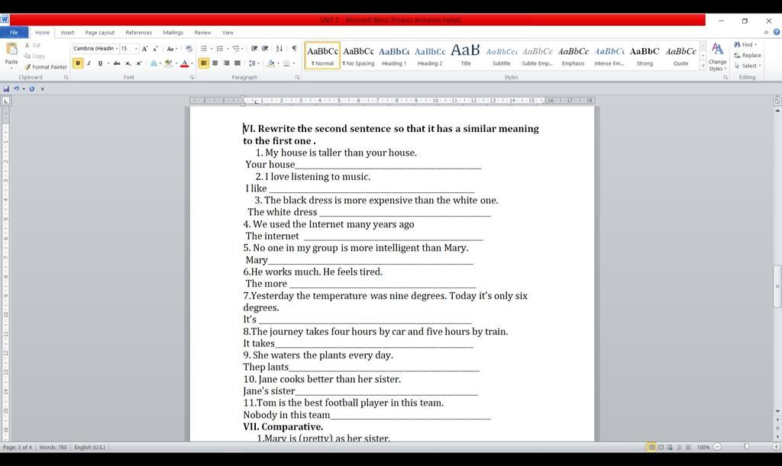Toggle Show/Hide paragraph marks
The image size is (782, 466).
click(294, 49)
